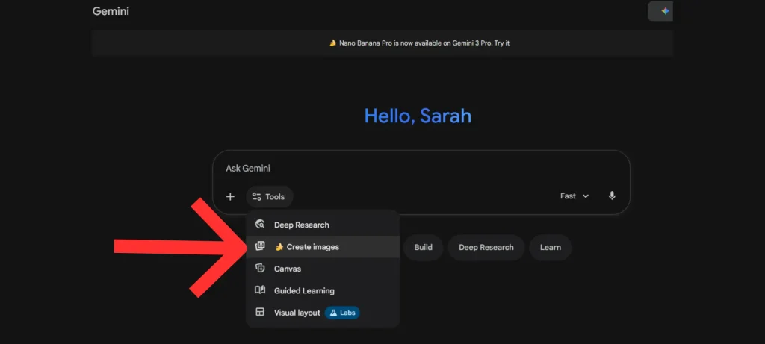The height and width of the screenshot is (344, 765).
Task: Click the plus icon to add files
Action: coord(230,196)
